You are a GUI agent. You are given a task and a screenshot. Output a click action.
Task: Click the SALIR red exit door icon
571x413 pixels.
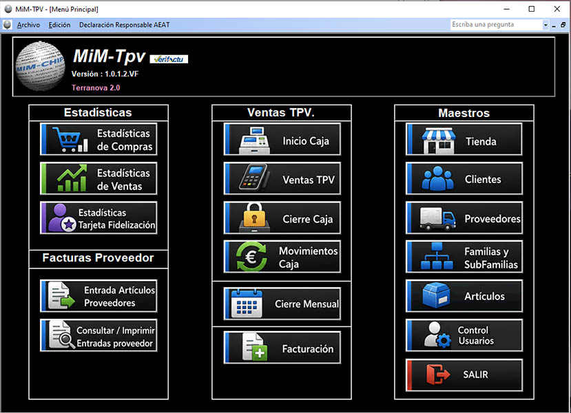point(438,374)
